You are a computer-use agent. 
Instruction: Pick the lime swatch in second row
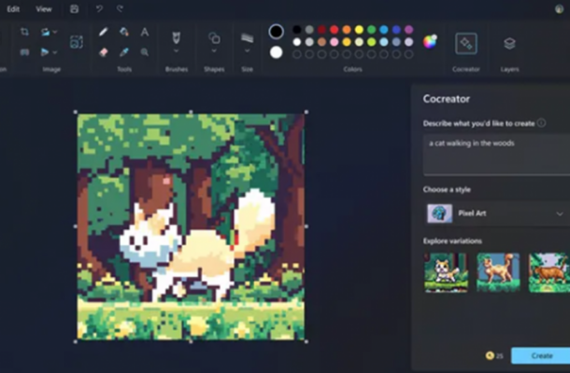tap(372, 42)
